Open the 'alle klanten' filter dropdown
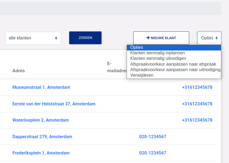Screen dimensions: 229x163 coord(33,38)
